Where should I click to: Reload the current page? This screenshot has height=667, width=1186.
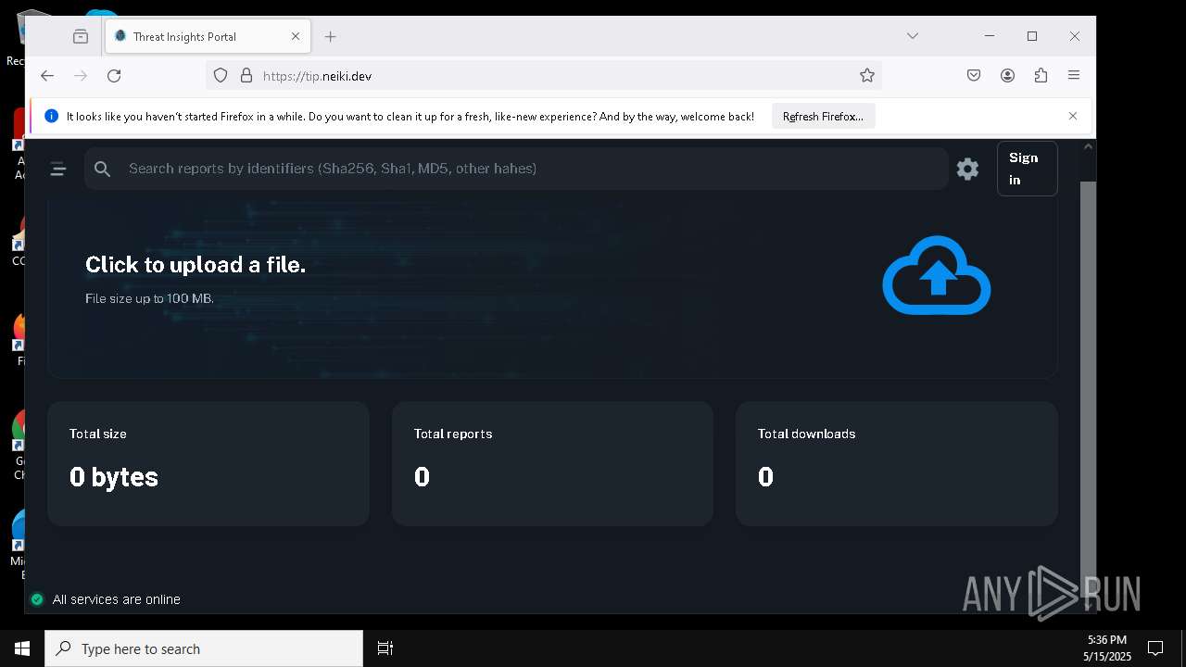114,76
